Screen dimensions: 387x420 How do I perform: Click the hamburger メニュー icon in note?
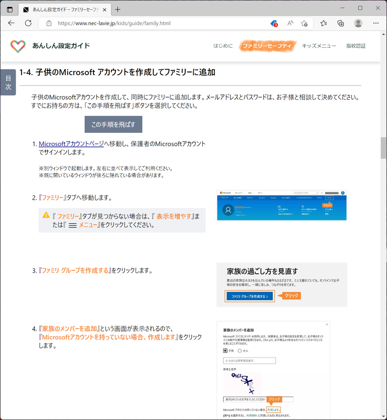(72, 226)
